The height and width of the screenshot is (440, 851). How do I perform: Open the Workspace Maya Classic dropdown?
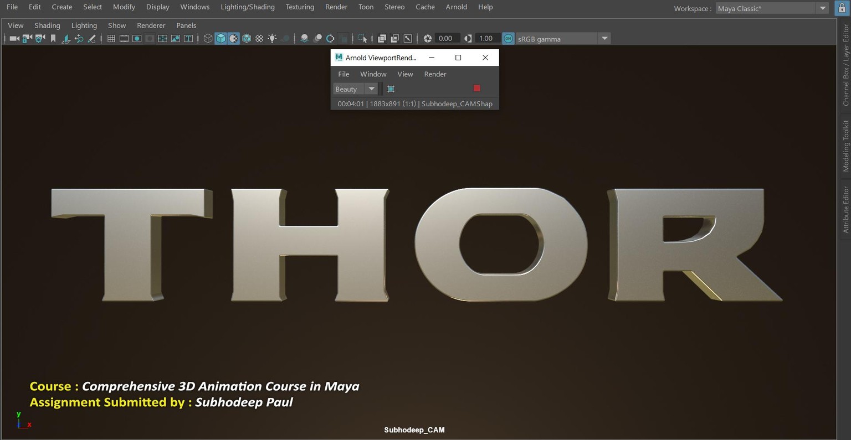coord(772,8)
